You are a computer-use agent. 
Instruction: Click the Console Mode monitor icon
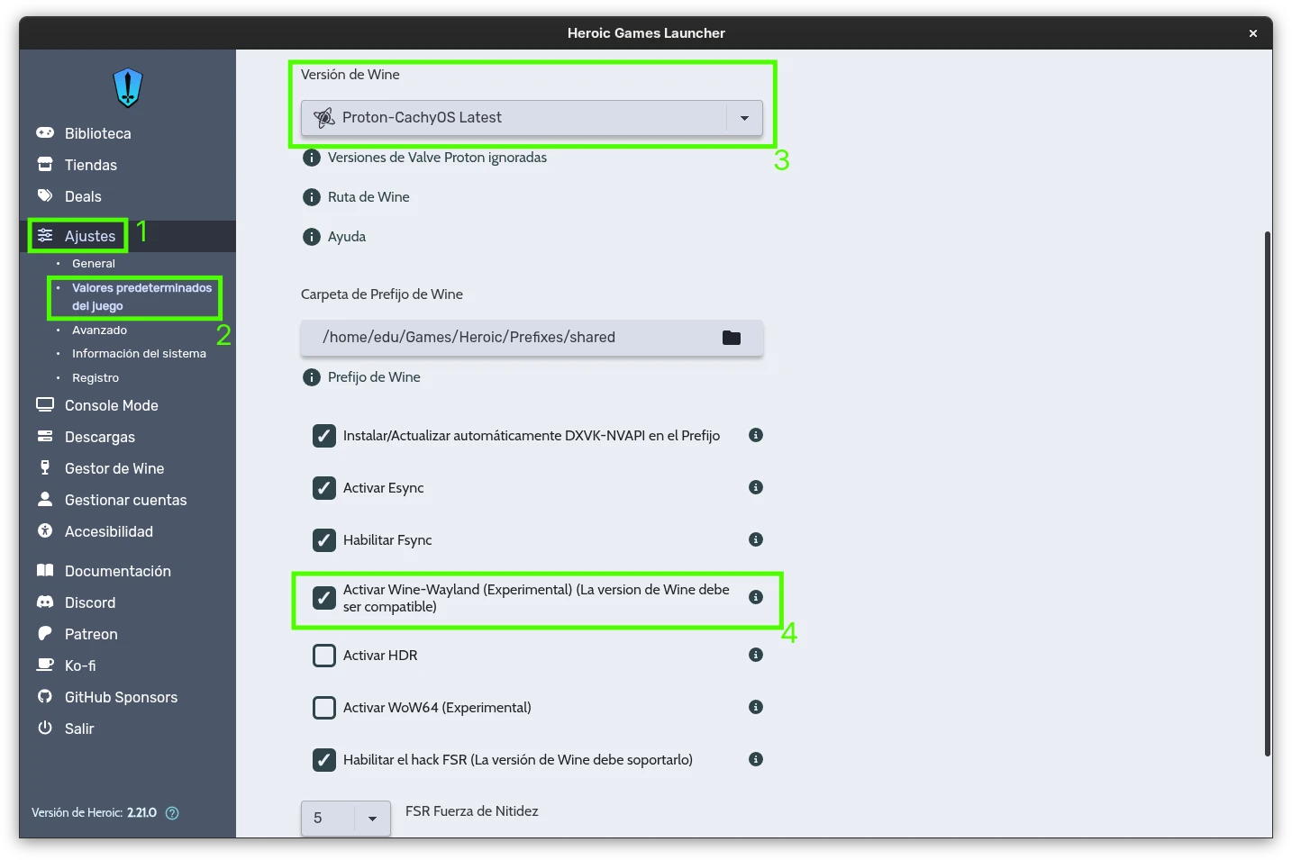45,404
